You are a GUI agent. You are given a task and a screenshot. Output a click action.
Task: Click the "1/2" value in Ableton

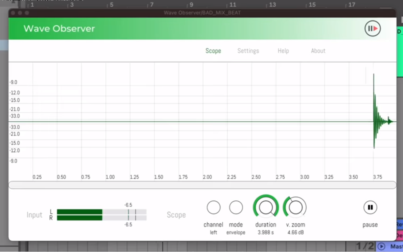pyautogui.click(x=365, y=246)
